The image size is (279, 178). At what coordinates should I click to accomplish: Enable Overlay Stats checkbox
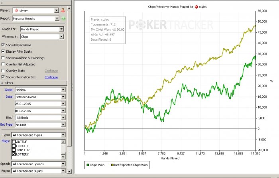click(3, 71)
